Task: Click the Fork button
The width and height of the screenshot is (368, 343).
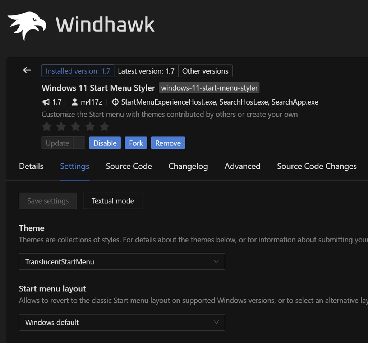Action: 136,143
